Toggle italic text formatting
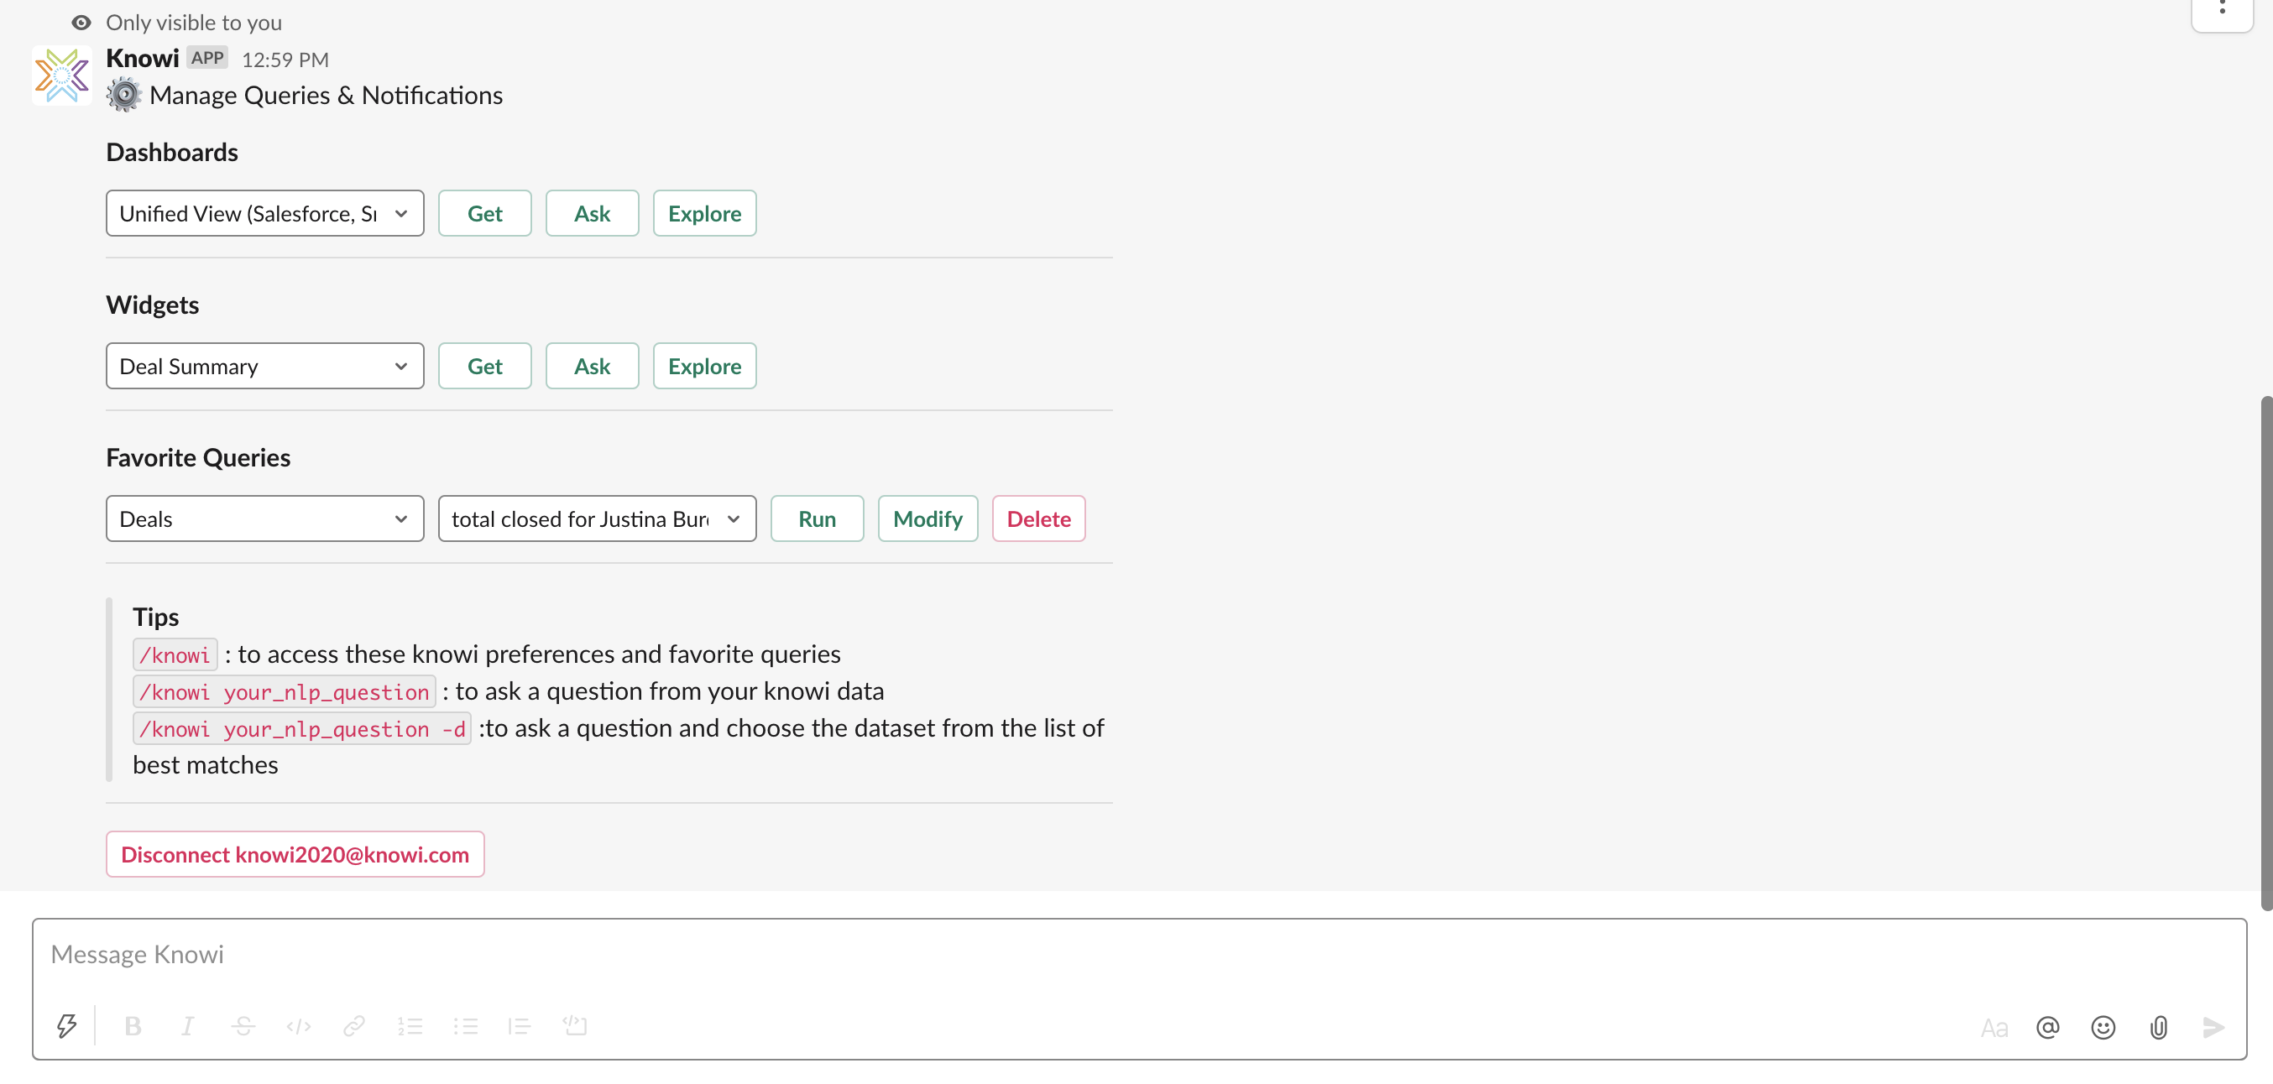Image resolution: width=2273 pixels, height=1084 pixels. 188,1026
